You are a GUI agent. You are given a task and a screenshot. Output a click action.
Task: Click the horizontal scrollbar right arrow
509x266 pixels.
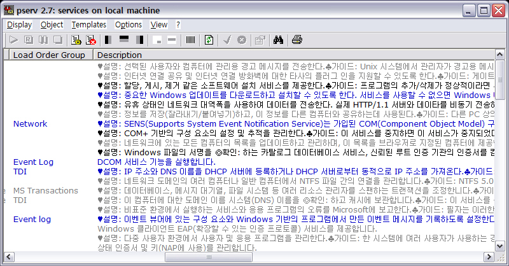pos(489,257)
